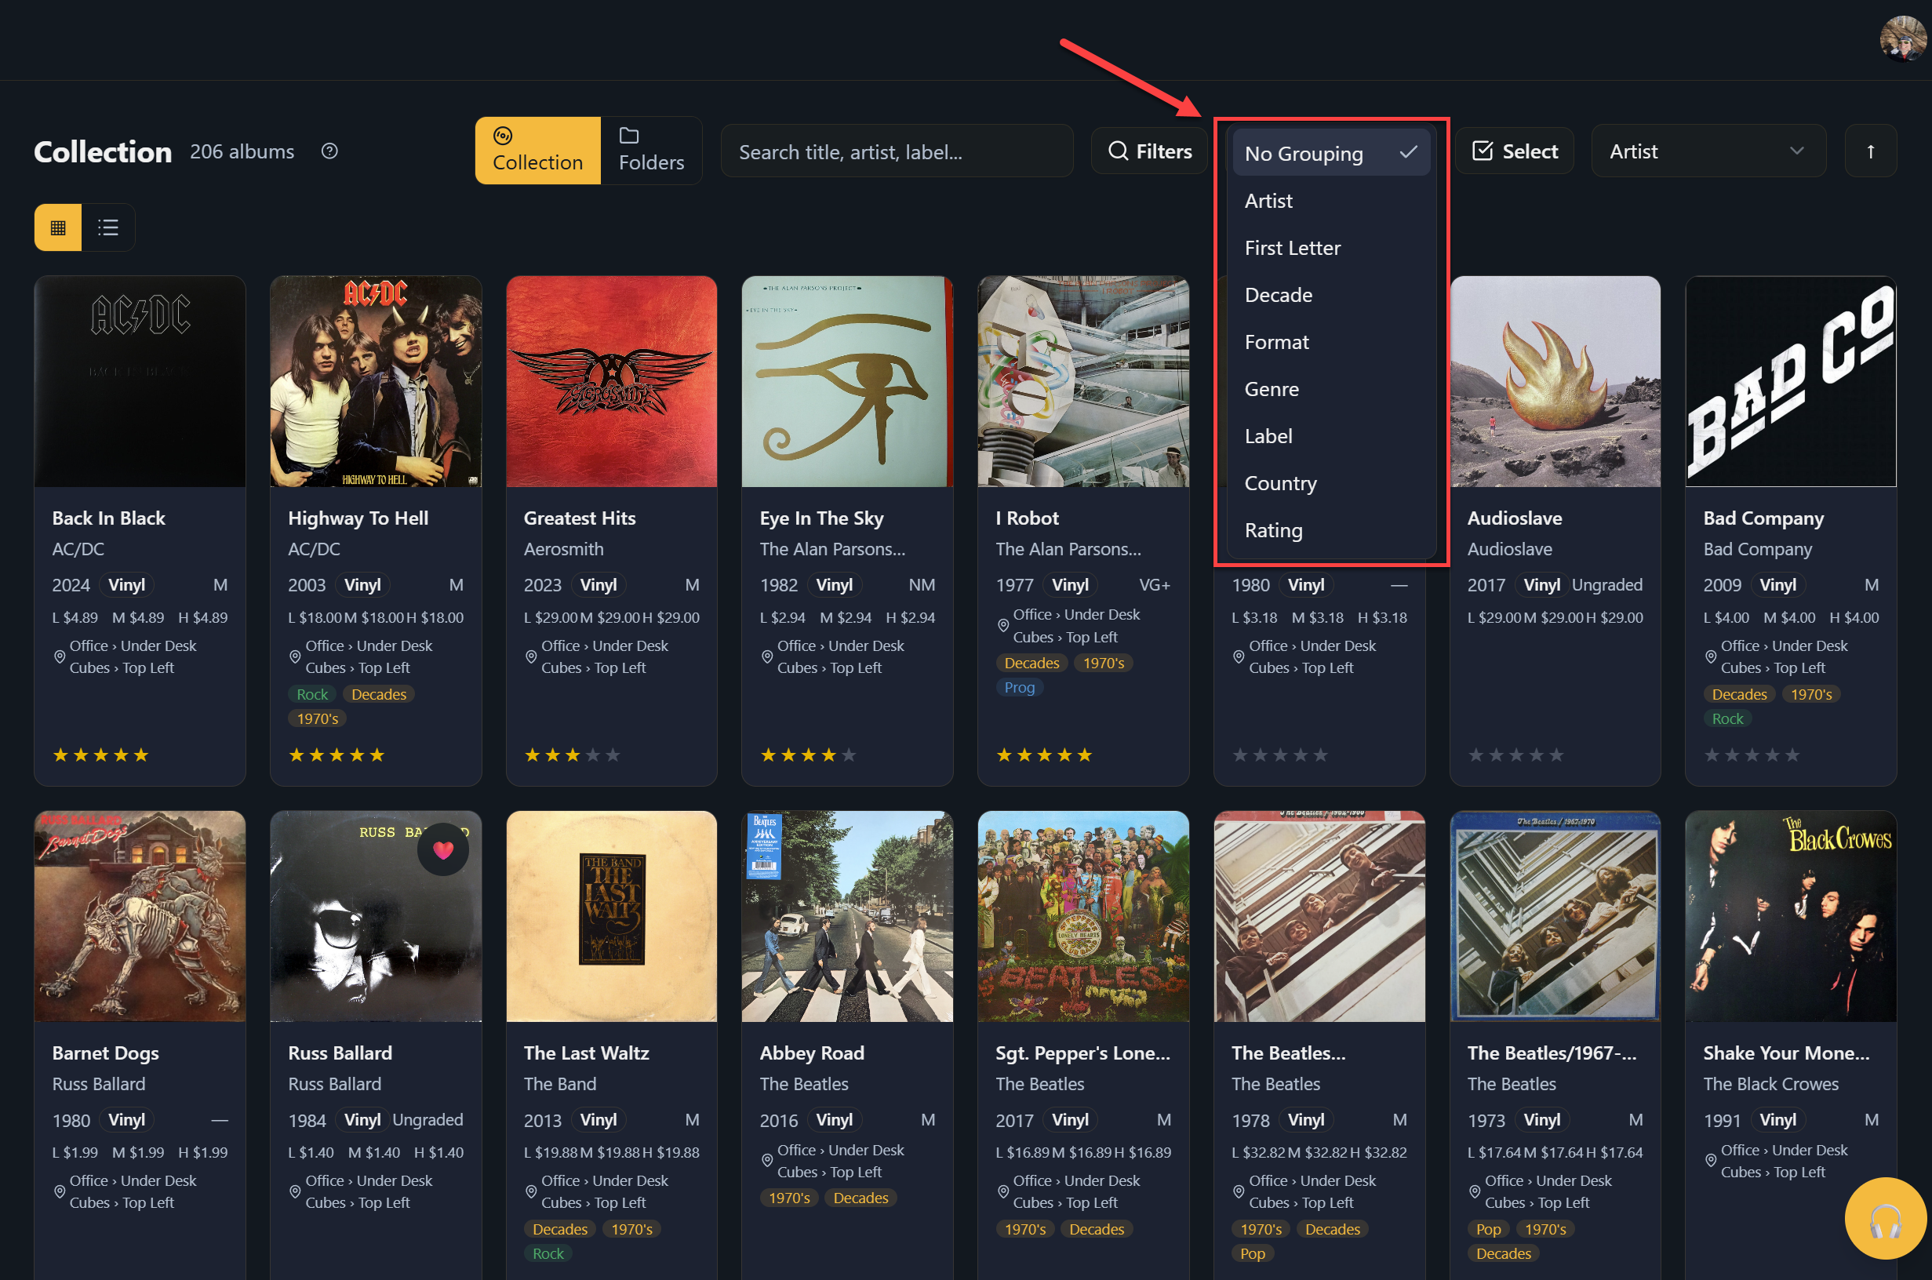Click the Vinyl badge on Back In Black
The width and height of the screenshot is (1932, 1280).
[x=126, y=584]
